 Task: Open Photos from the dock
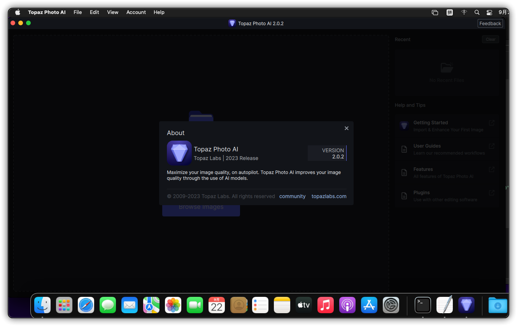click(173, 305)
